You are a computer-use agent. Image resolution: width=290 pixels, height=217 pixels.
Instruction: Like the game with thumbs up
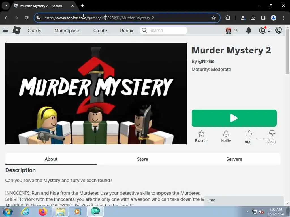point(249,133)
